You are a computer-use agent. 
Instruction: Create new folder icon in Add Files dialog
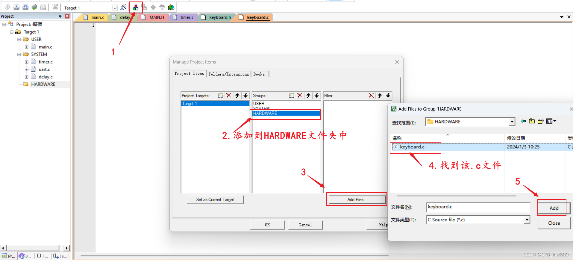541,121
